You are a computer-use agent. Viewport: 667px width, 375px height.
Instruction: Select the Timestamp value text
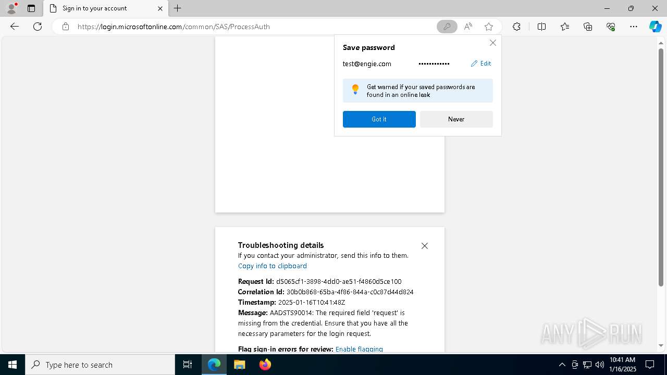[x=312, y=302]
